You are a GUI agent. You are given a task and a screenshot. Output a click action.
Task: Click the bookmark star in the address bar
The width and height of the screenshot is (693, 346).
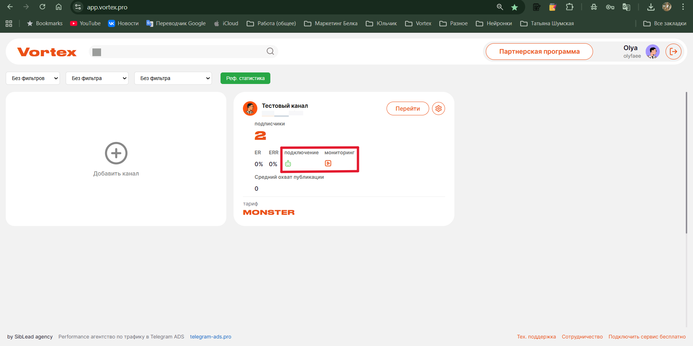[x=514, y=7]
